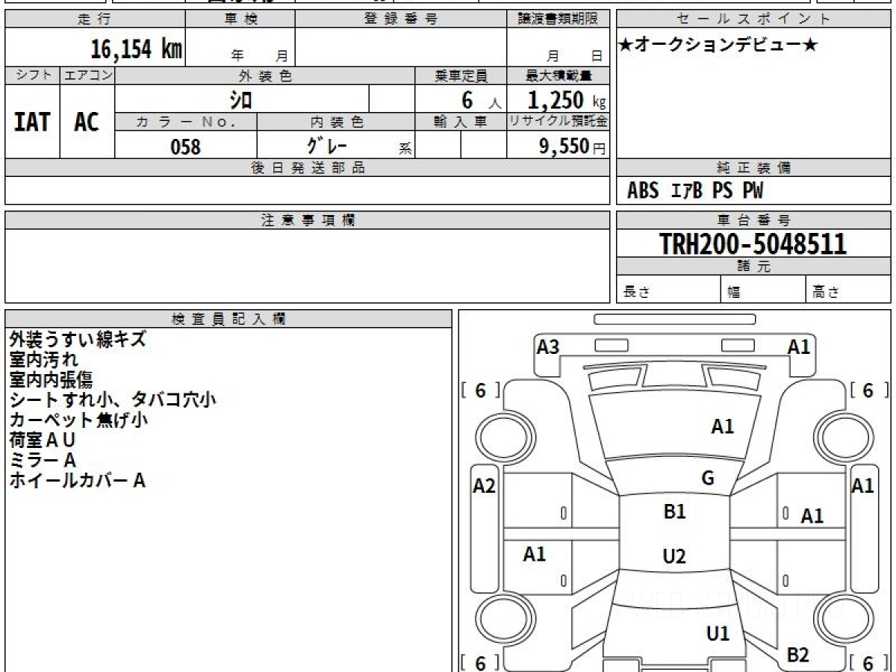Click the 058 color number
This screenshot has width=896, height=672.
(x=185, y=146)
